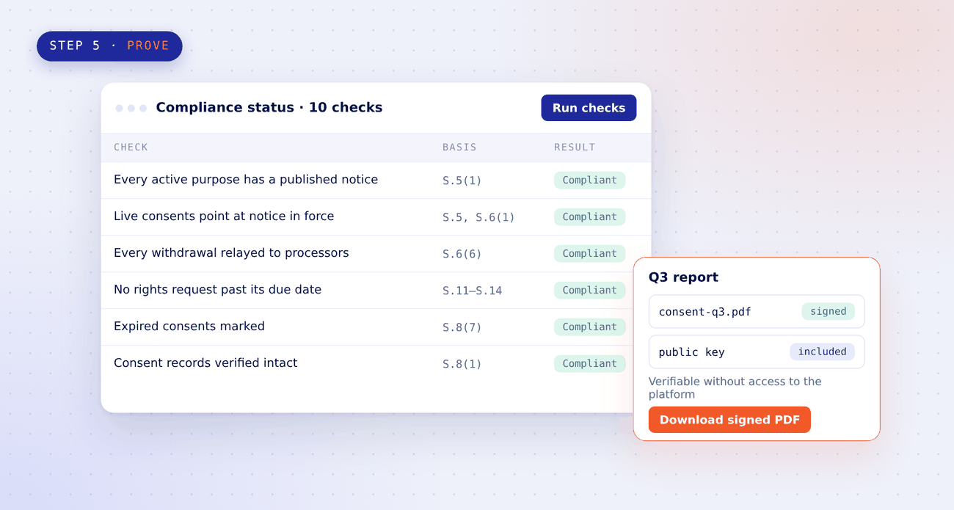Open 'Expired consents marked' check
This screenshot has width=954, height=510.
coord(189,327)
